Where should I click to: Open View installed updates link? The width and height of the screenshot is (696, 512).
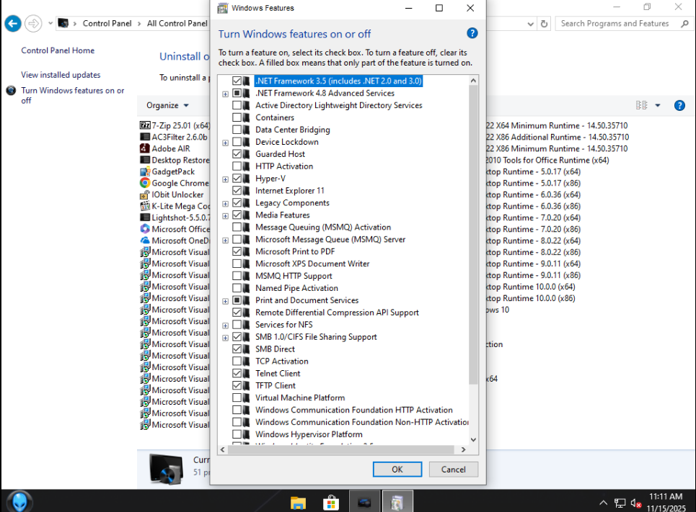61,75
